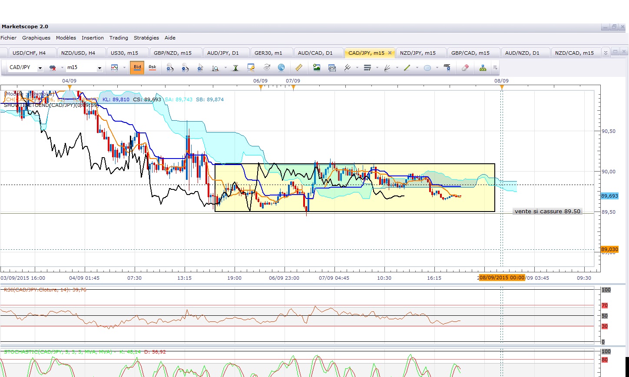Click the orange 89,030 price level tag

point(609,249)
